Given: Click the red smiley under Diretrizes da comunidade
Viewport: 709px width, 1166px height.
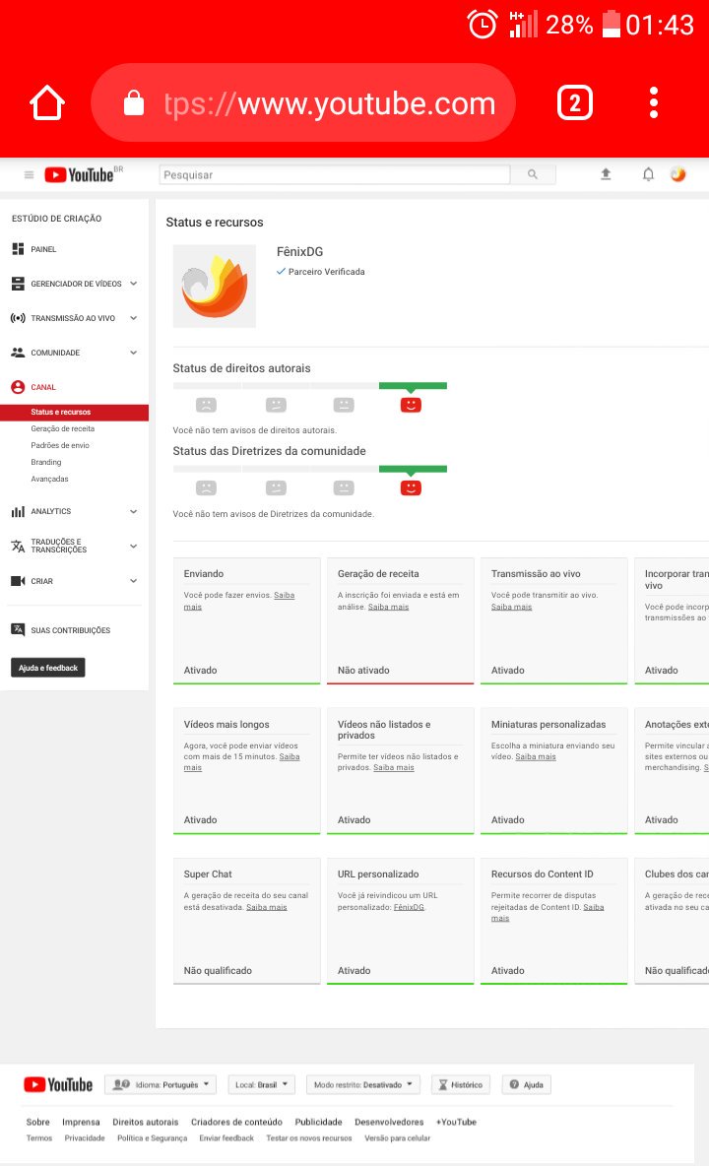Looking at the screenshot, I should (x=411, y=487).
